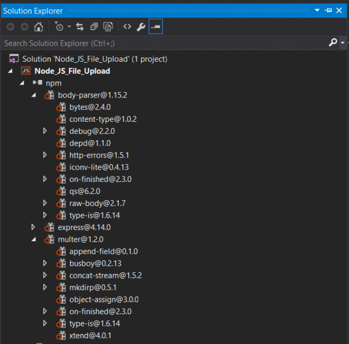Expand on-finished@2.3.0 under multer

click(45, 311)
